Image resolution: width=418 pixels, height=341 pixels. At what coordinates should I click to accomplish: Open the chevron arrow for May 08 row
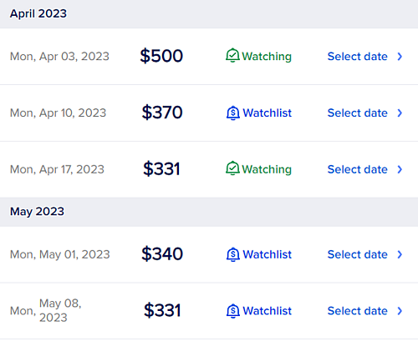coord(400,311)
